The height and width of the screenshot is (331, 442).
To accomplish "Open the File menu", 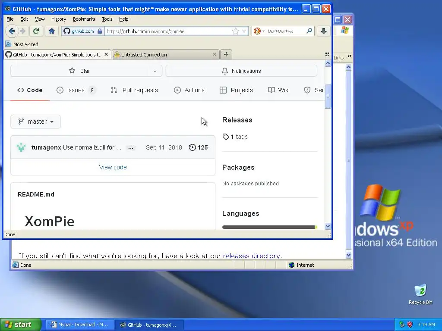I will [10, 19].
